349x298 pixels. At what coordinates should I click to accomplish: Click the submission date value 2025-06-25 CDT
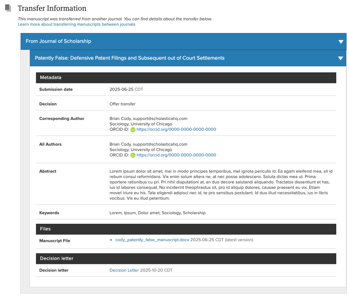(x=126, y=89)
